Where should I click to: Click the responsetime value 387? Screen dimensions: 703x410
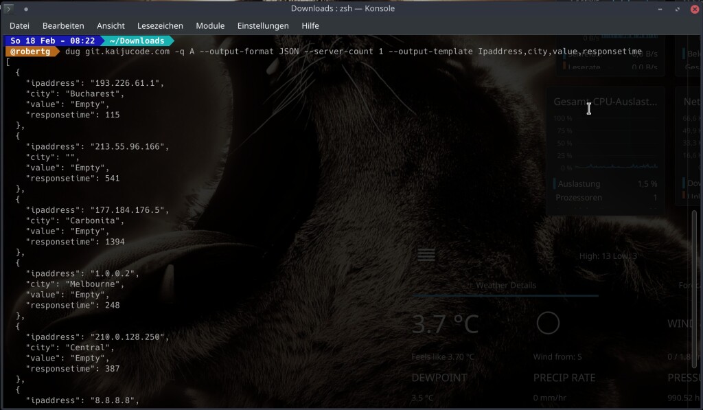point(113,369)
